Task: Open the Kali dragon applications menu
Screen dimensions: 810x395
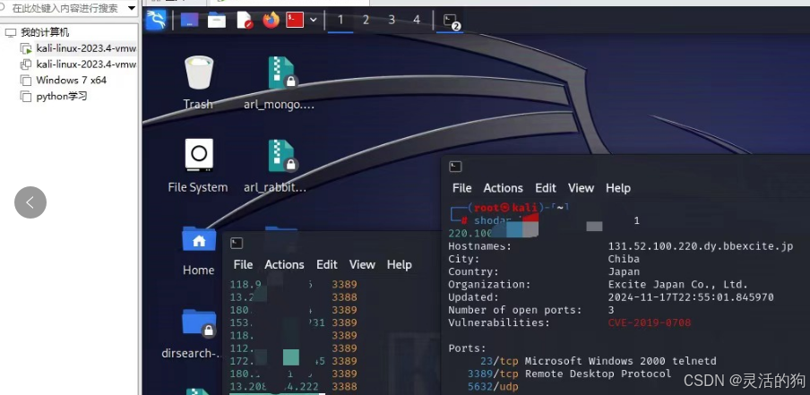Action: (156, 21)
